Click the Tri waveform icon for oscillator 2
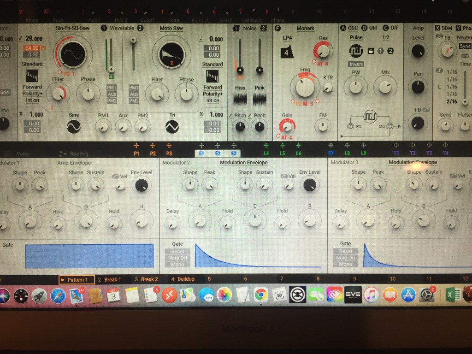 click(172, 126)
